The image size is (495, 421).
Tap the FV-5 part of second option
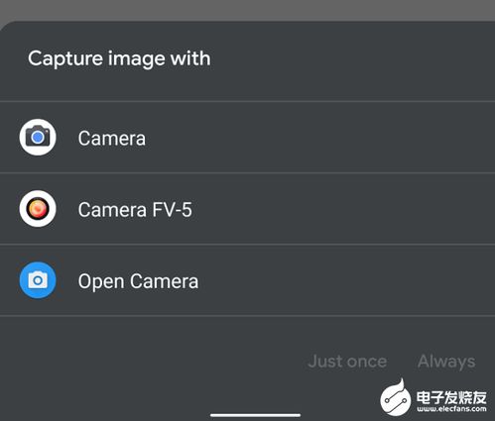pyautogui.click(x=172, y=210)
